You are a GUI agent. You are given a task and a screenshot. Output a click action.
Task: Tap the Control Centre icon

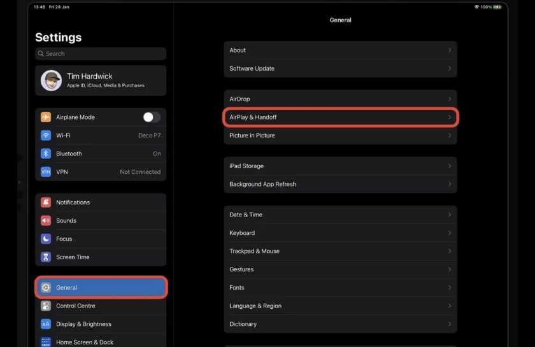point(46,306)
